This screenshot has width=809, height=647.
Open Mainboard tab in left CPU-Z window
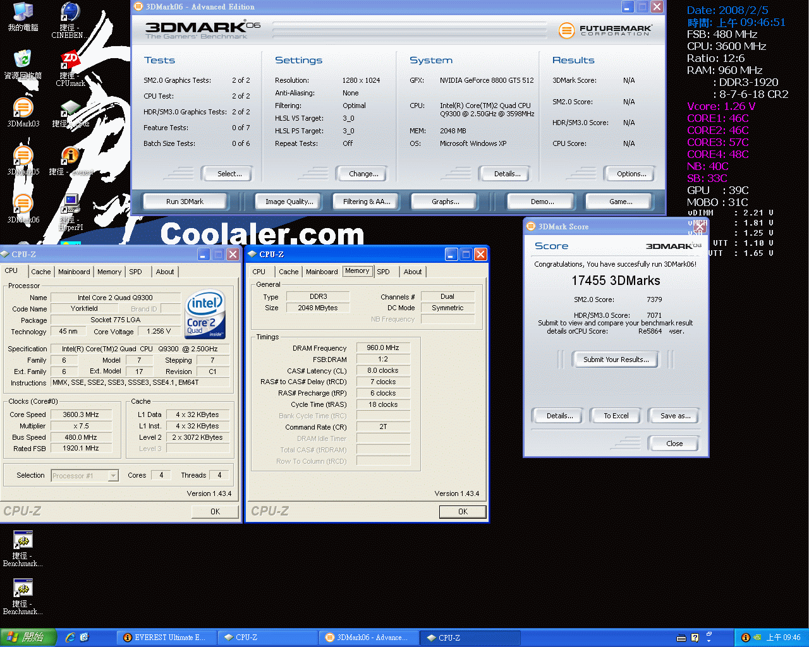point(74,272)
